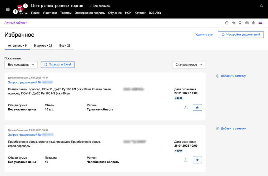Open the "Сначала новые" sort dropdown
This screenshot has width=268, height=176.
188,65
